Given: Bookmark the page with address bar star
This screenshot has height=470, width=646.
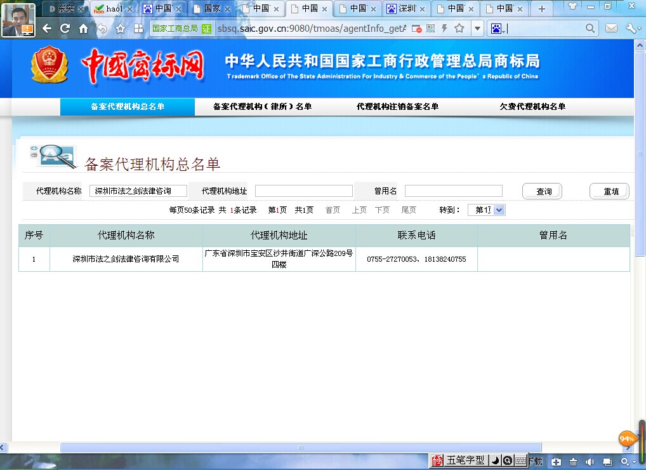Looking at the screenshot, I should click(459, 29).
